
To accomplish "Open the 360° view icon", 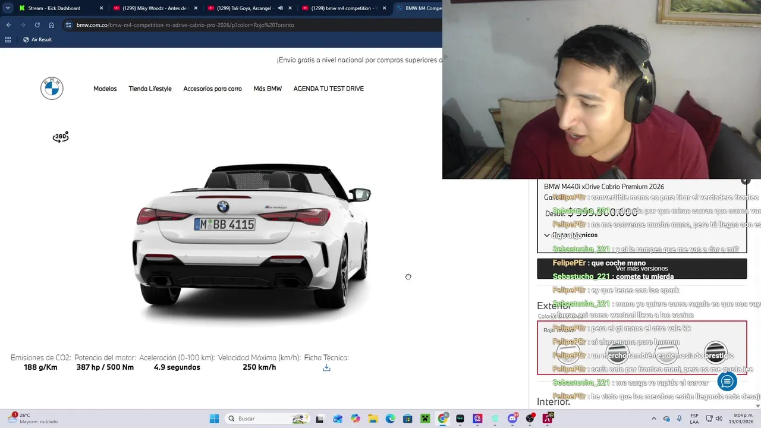I will pyautogui.click(x=61, y=137).
